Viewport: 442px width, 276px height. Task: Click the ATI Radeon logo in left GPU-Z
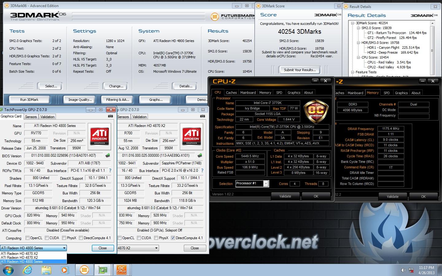pos(99,136)
